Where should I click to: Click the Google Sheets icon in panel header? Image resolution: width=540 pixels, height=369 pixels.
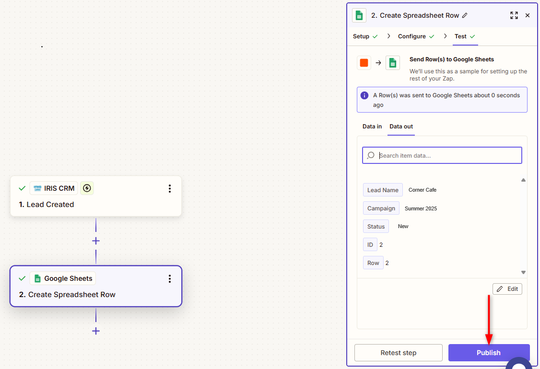click(359, 15)
